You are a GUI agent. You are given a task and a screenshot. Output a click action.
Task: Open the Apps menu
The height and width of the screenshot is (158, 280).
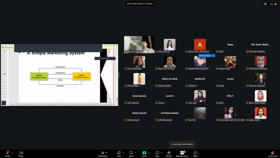[x=157, y=154]
